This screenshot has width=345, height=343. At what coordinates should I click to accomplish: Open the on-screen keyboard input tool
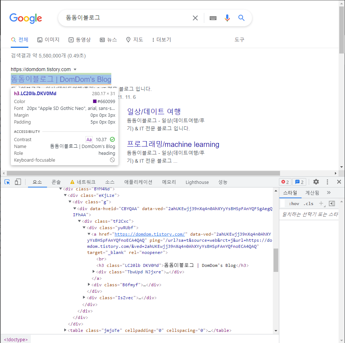click(x=213, y=18)
